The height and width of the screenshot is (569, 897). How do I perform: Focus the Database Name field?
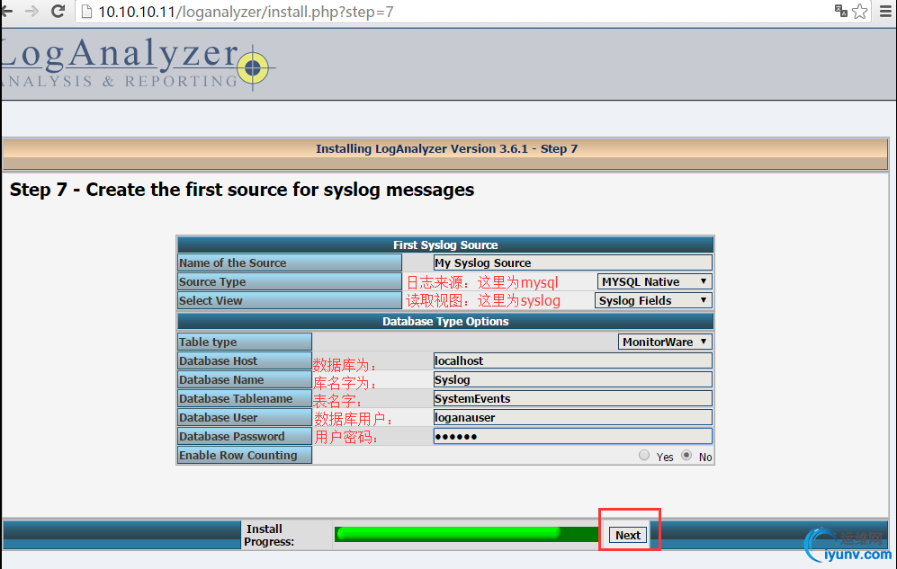pyautogui.click(x=572, y=380)
